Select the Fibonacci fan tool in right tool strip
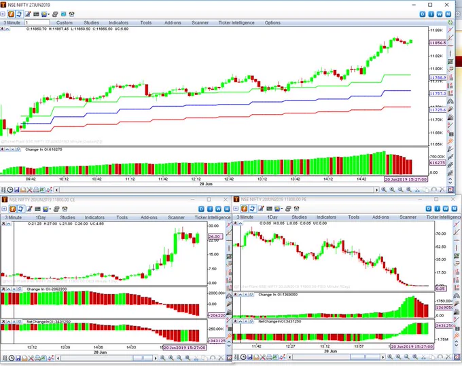 pyautogui.click(x=450, y=109)
